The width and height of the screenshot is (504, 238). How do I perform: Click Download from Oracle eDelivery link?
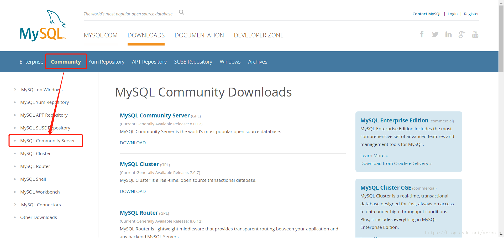[396, 163]
